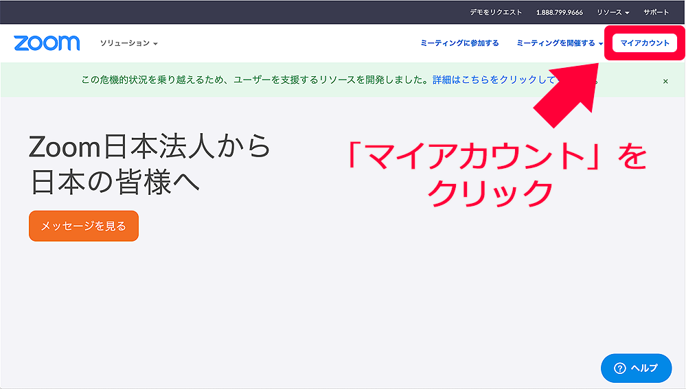Click the caret arrow beside リソース
Image resolution: width=686 pixels, height=389 pixels.
[x=627, y=13]
